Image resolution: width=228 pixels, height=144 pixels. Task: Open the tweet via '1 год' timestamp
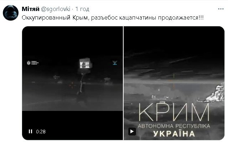[x=82, y=9]
